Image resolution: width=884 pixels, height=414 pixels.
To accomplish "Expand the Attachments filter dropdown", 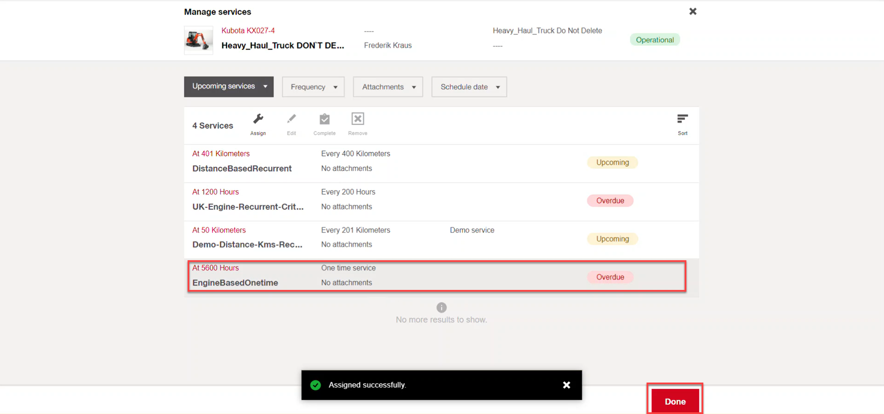I will pyautogui.click(x=388, y=87).
